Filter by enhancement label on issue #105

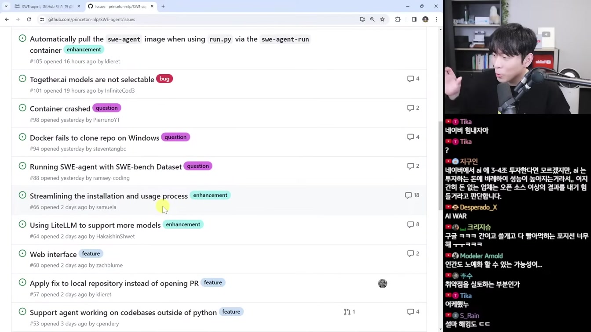tap(84, 50)
